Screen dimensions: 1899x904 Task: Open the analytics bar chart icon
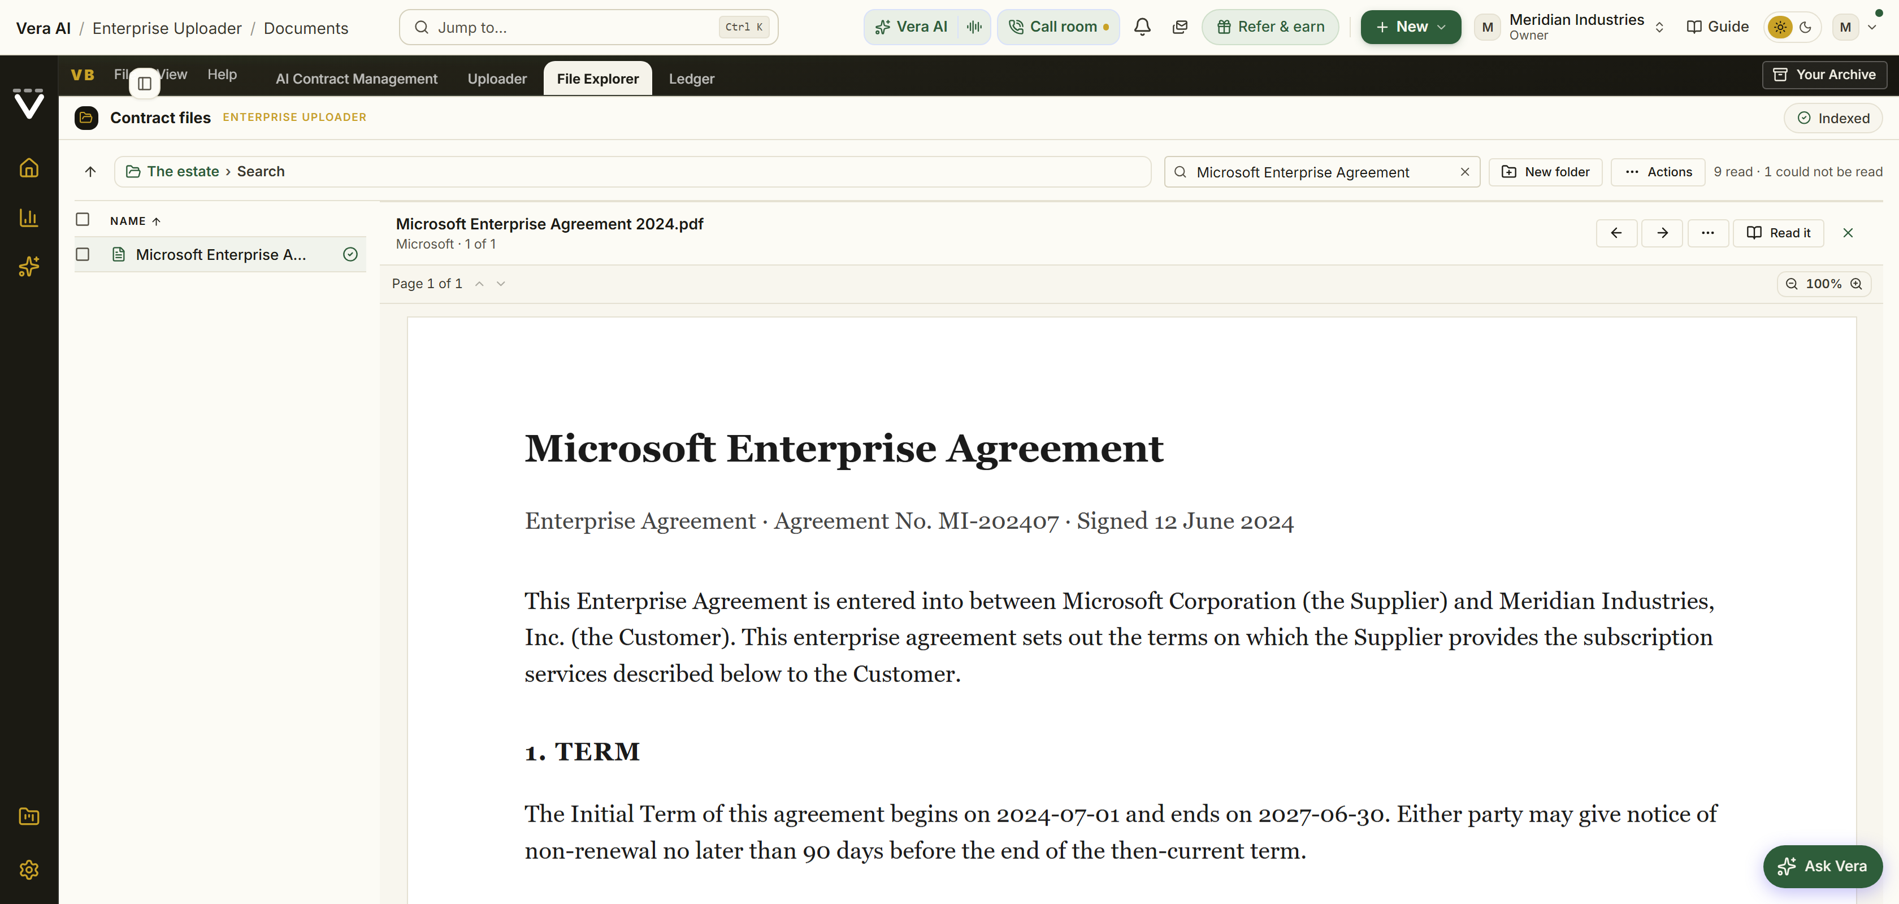29,218
